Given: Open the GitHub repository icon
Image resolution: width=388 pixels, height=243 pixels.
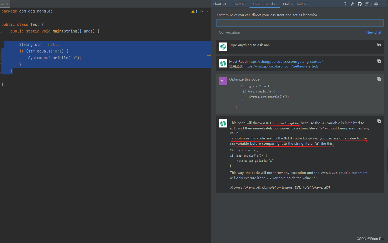Looking at the screenshot, I should 360,4.
